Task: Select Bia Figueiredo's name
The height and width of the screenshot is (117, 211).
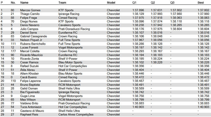Action: pos(30,92)
